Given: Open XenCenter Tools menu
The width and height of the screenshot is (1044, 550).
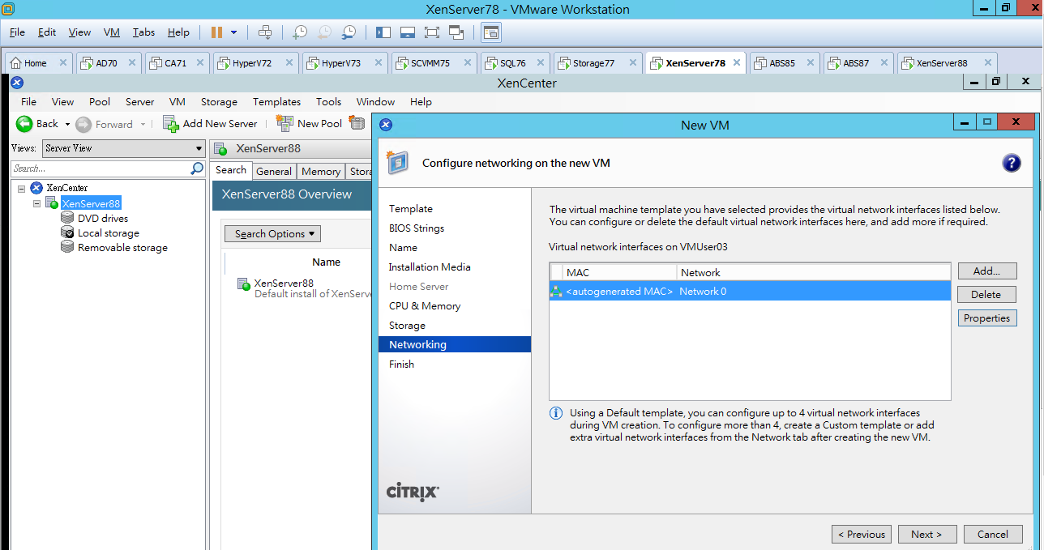Looking at the screenshot, I should (x=328, y=102).
